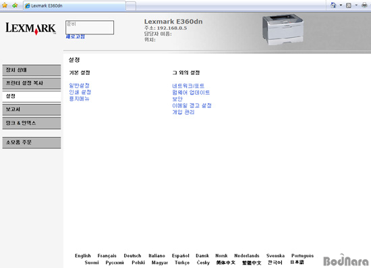Select the 설정 sidebar menu item
Screen dimensions: 371x268
click(32, 97)
